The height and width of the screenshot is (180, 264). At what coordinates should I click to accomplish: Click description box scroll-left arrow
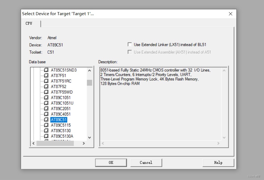103,143
